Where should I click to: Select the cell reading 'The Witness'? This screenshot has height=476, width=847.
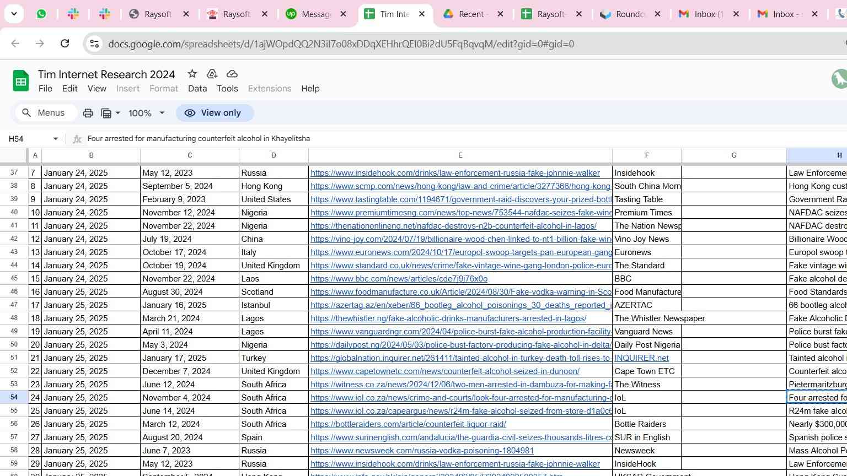pos(647,384)
